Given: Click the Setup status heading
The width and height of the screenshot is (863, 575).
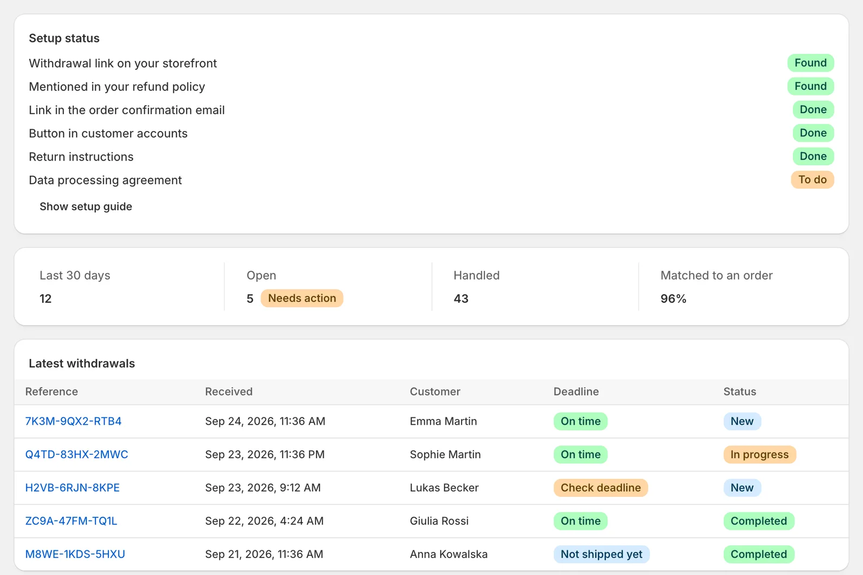Looking at the screenshot, I should click(x=64, y=38).
